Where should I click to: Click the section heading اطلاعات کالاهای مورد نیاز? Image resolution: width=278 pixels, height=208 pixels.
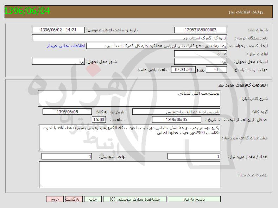click(x=242, y=85)
